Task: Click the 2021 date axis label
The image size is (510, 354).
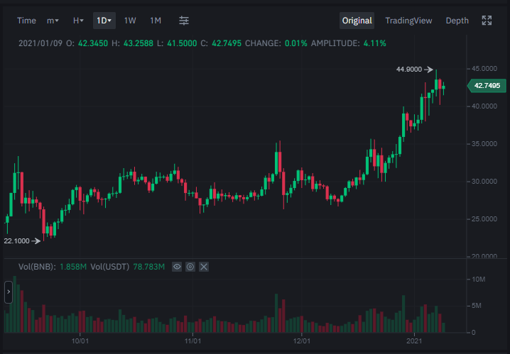Action: pos(414,341)
